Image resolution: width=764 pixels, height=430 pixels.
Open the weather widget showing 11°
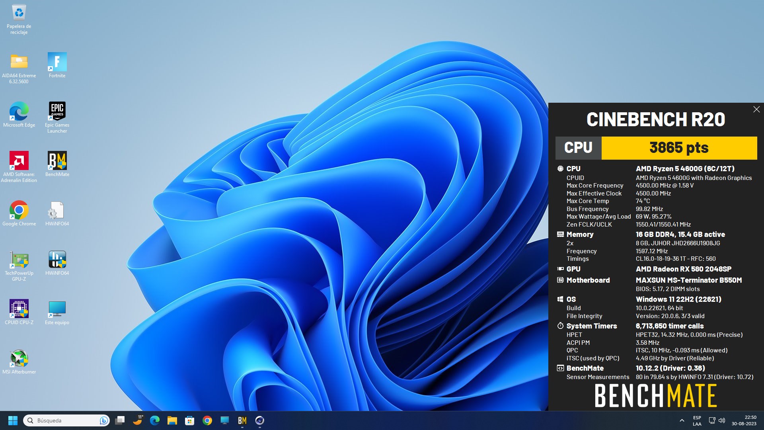click(137, 420)
